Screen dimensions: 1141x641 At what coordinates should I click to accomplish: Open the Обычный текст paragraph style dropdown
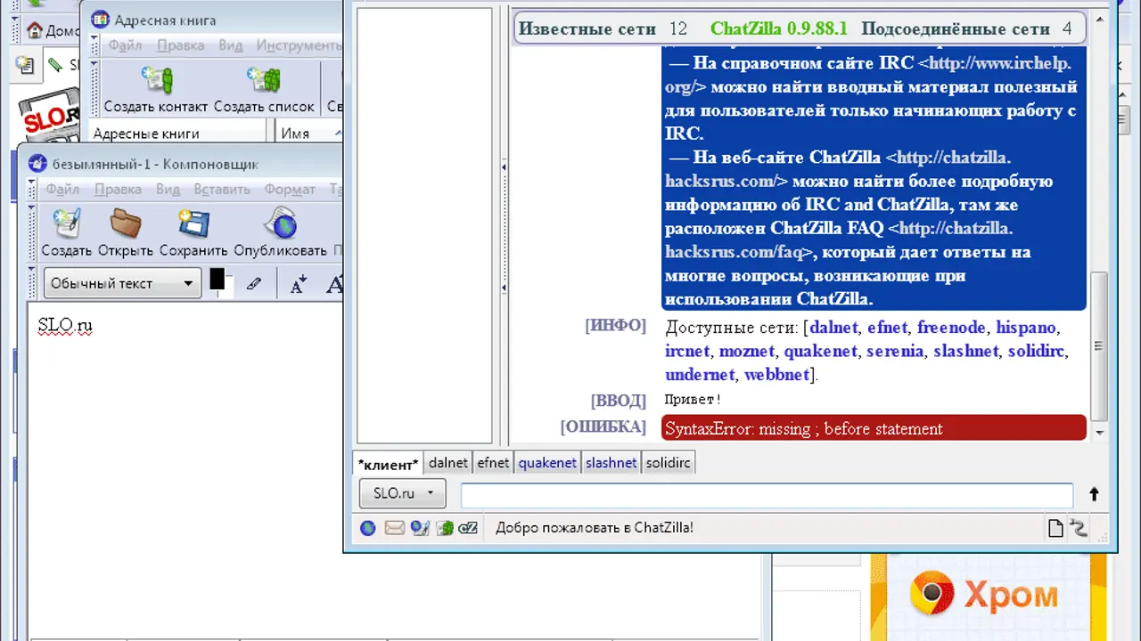[x=122, y=284]
